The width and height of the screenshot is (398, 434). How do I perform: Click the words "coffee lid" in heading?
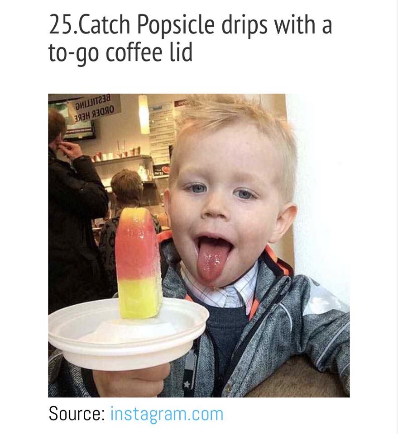point(149,52)
